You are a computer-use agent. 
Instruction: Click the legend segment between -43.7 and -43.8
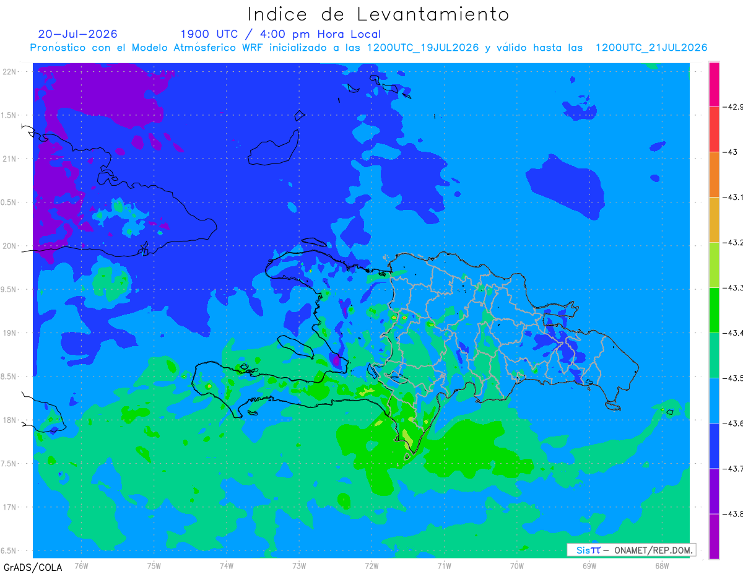(714, 490)
